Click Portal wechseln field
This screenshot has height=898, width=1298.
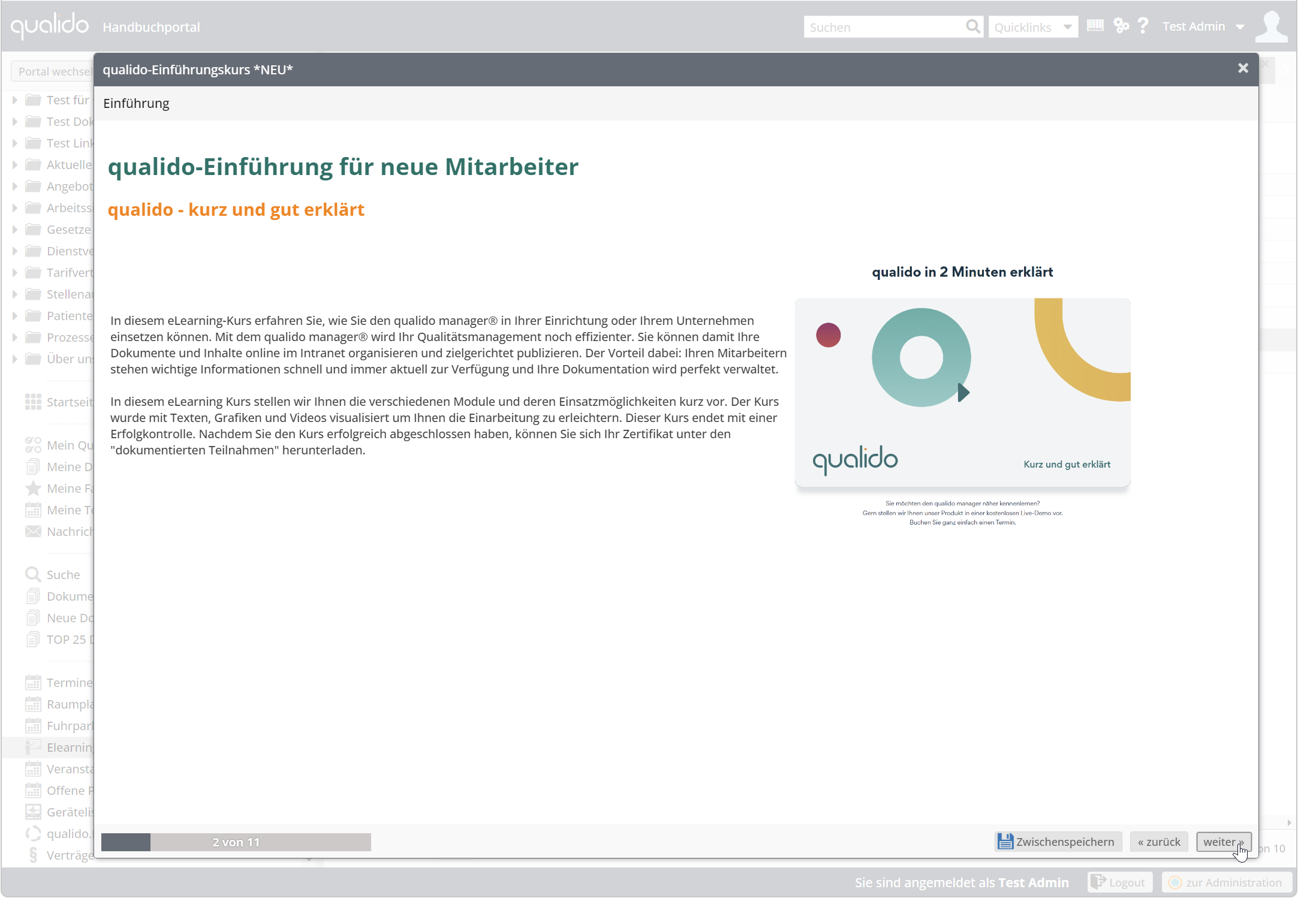click(53, 71)
